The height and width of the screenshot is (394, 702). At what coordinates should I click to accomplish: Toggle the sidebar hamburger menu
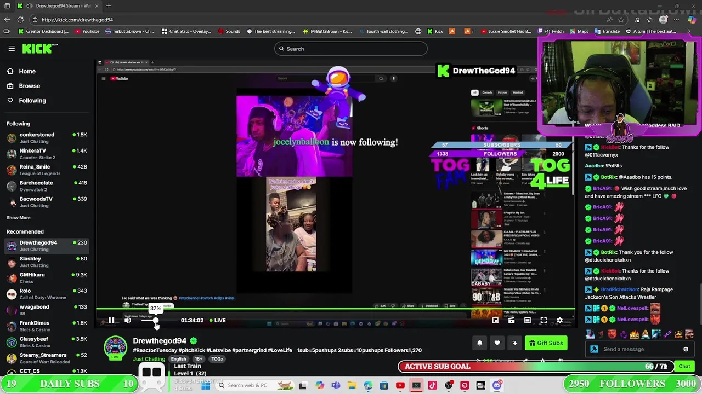[12, 49]
